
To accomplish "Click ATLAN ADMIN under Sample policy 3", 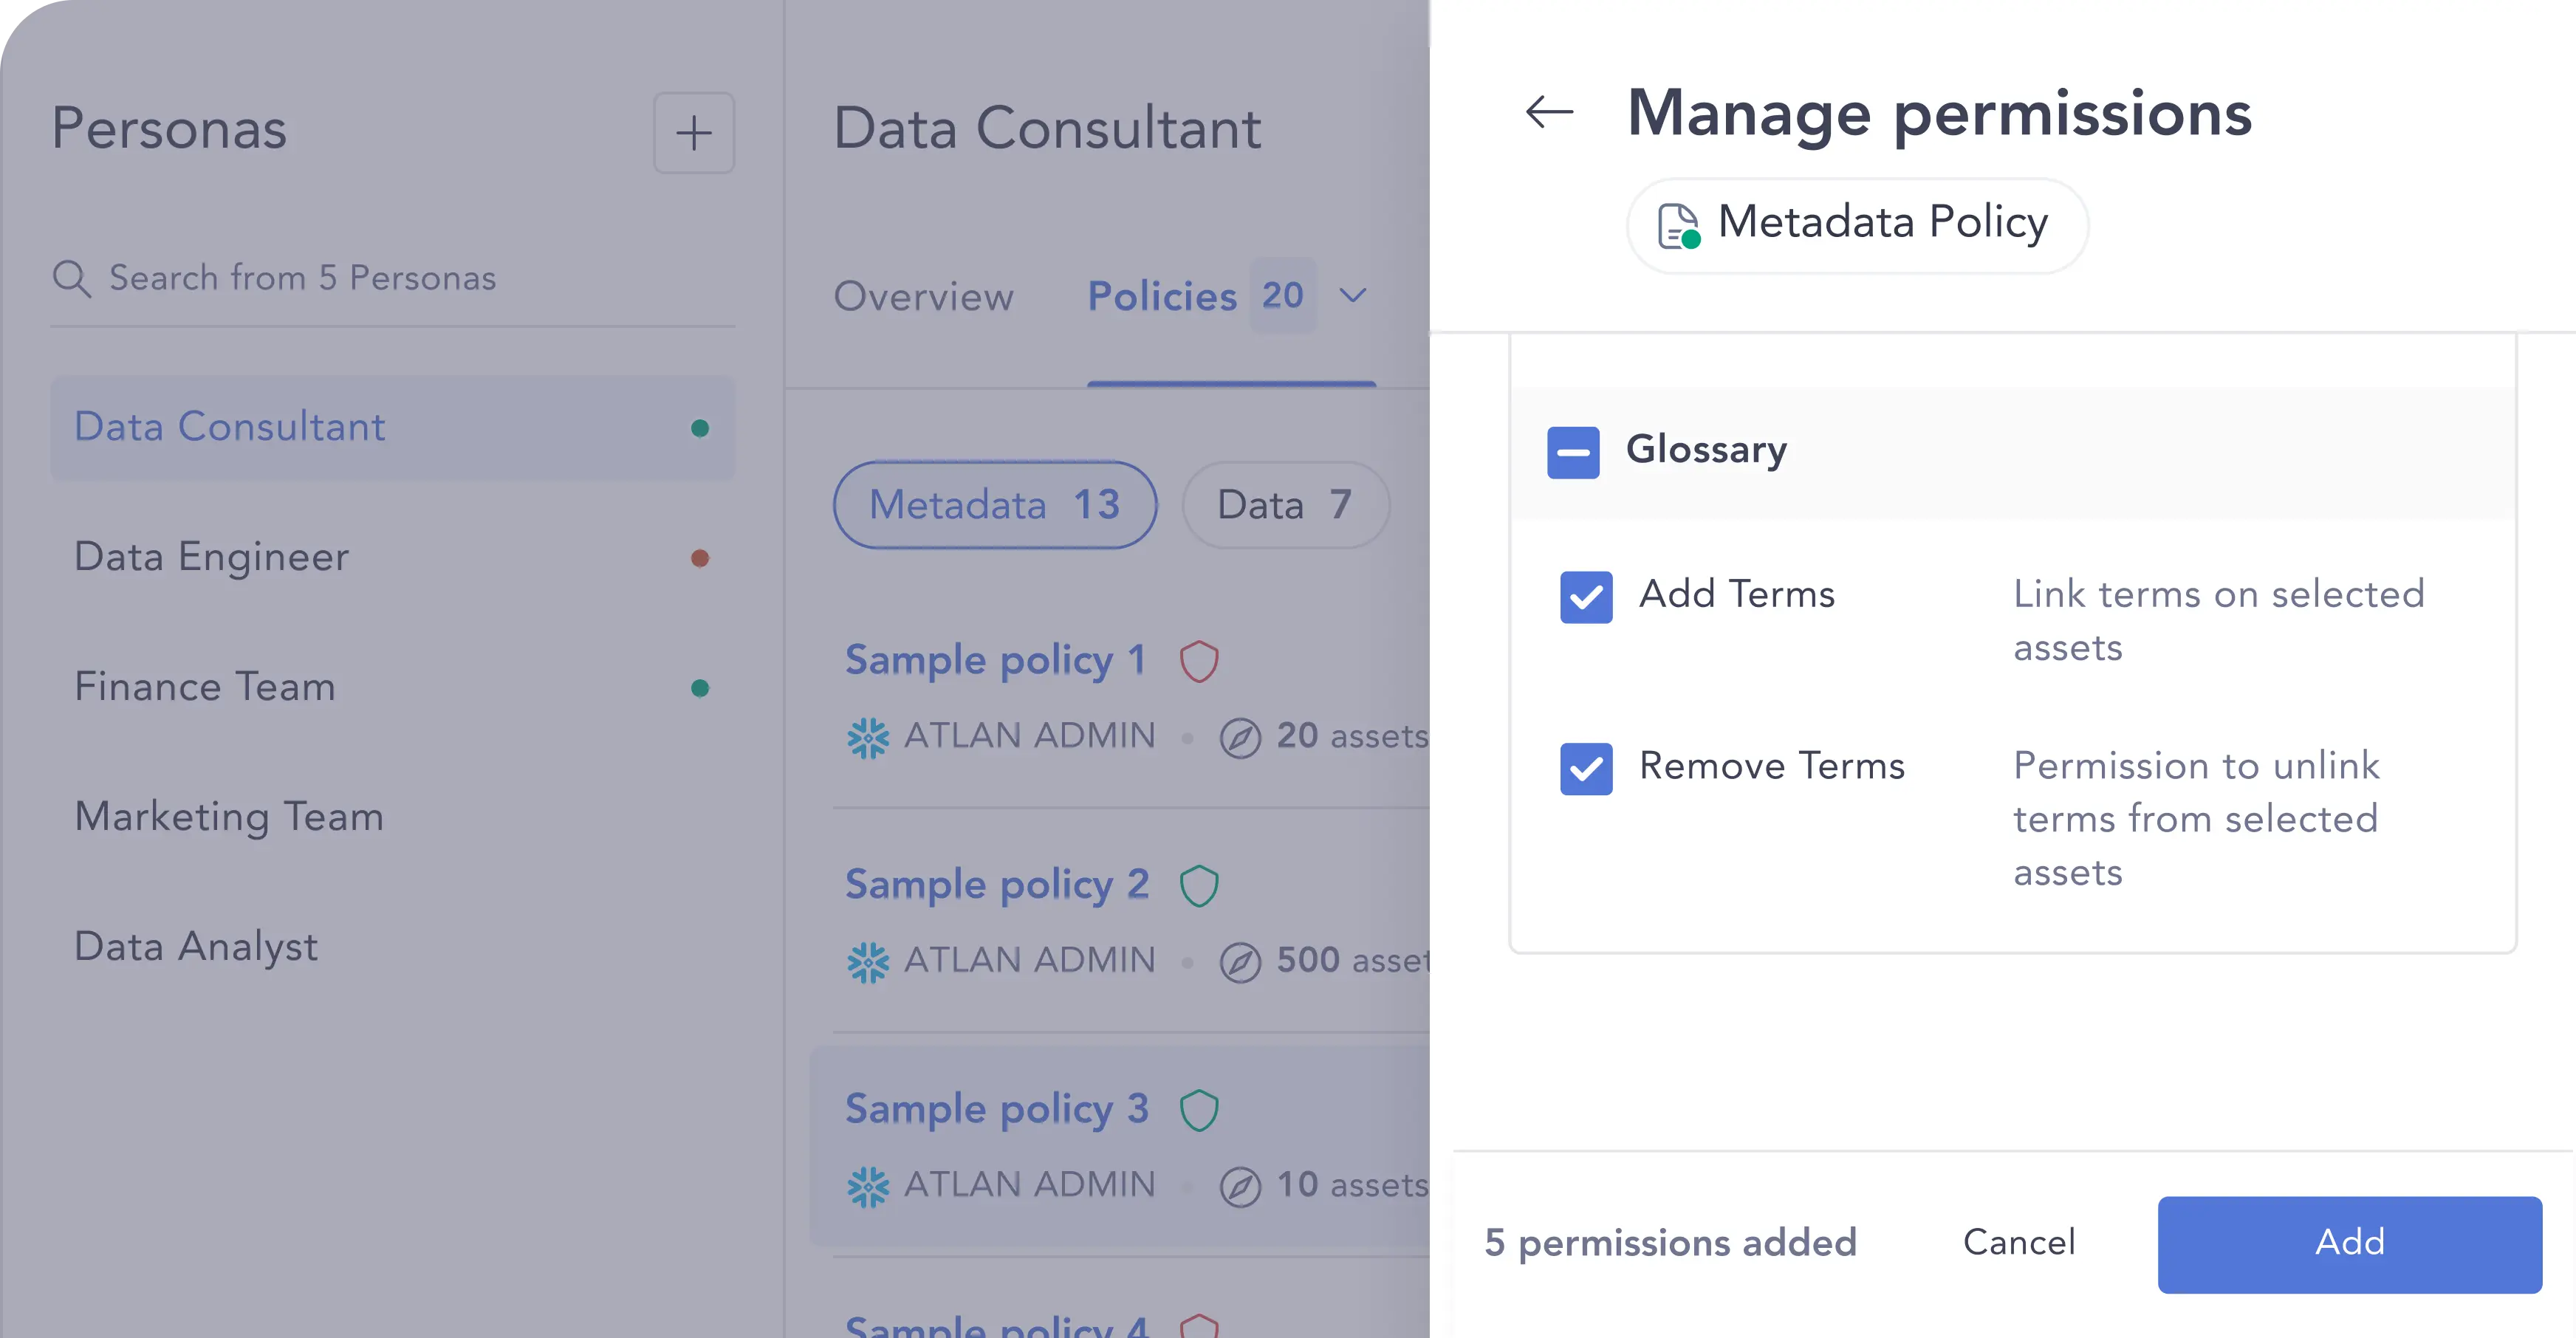I will pos(1030,1185).
